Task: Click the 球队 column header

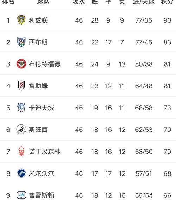Action: coord(43,2)
